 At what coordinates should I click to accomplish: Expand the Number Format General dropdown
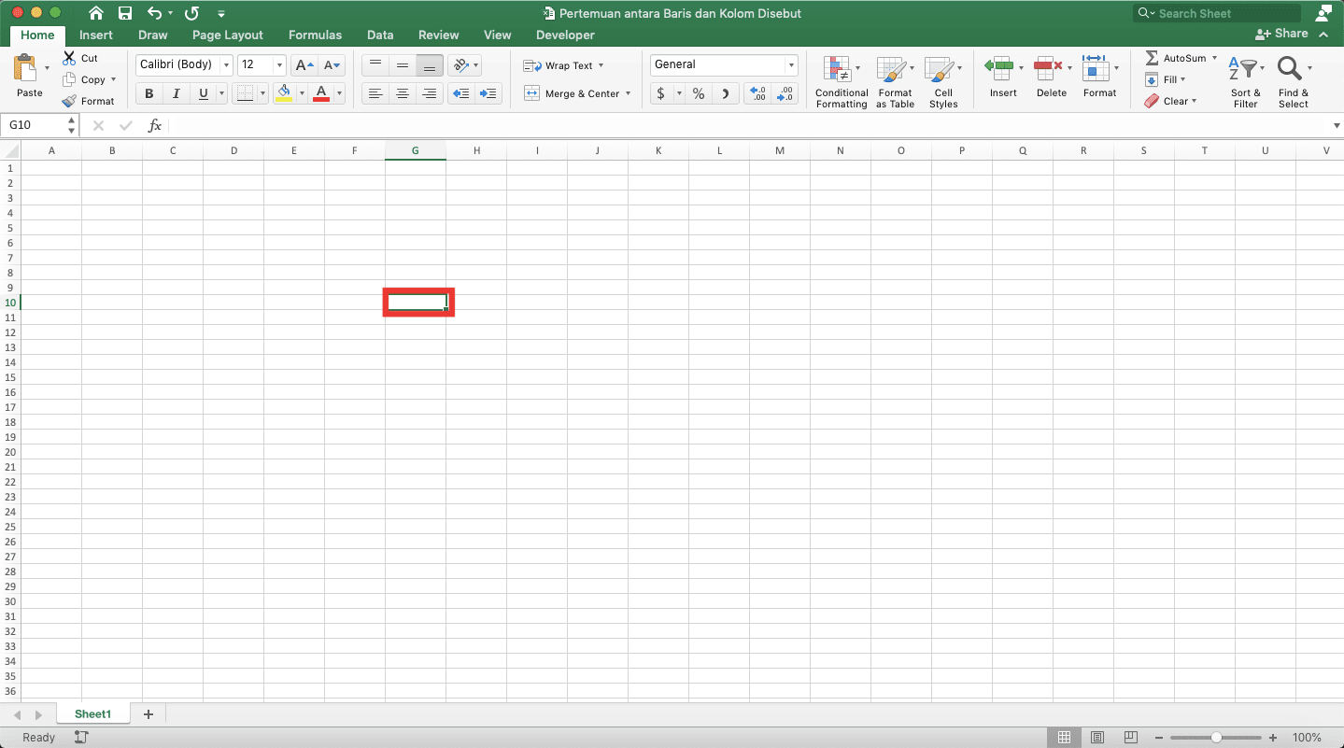coord(791,64)
